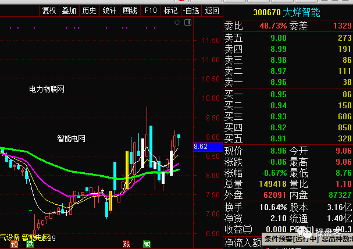353x249 pixels.
Task: Click the 标记 mark button
Action: 170,10
